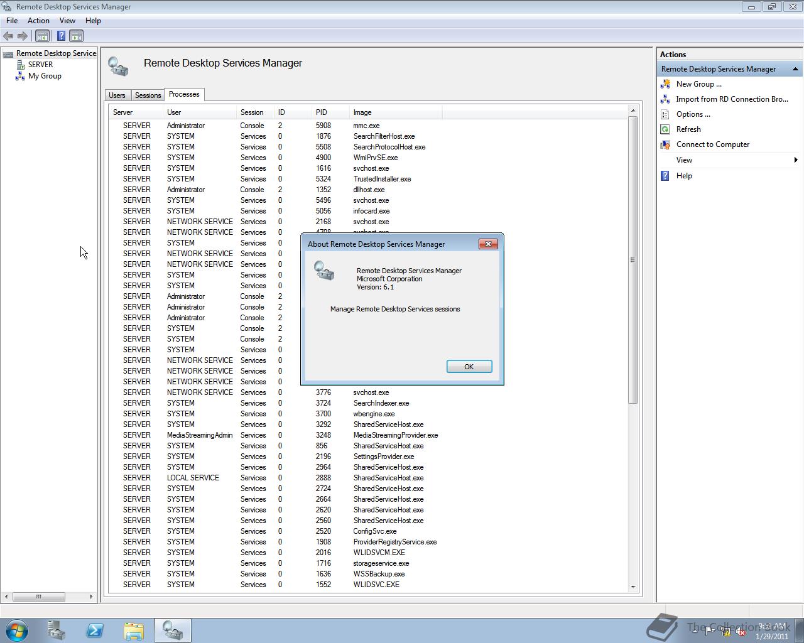Switch to the Users tab

pyautogui.click(x=117, y=95)
